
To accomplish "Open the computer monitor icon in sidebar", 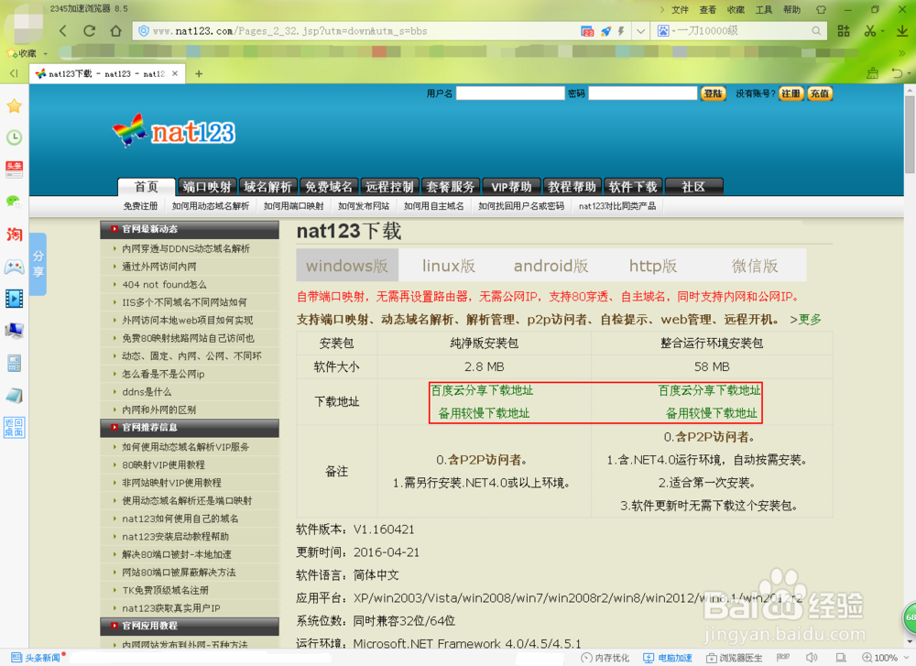I will click(14, 331).
